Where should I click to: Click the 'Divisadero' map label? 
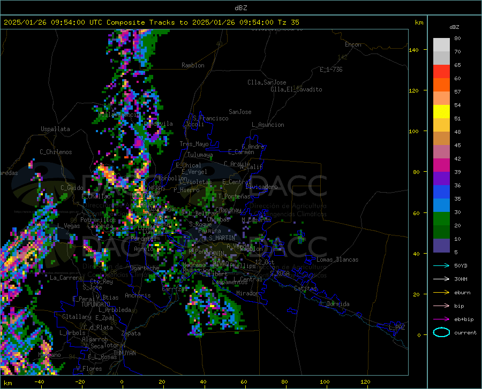(261, 187)
